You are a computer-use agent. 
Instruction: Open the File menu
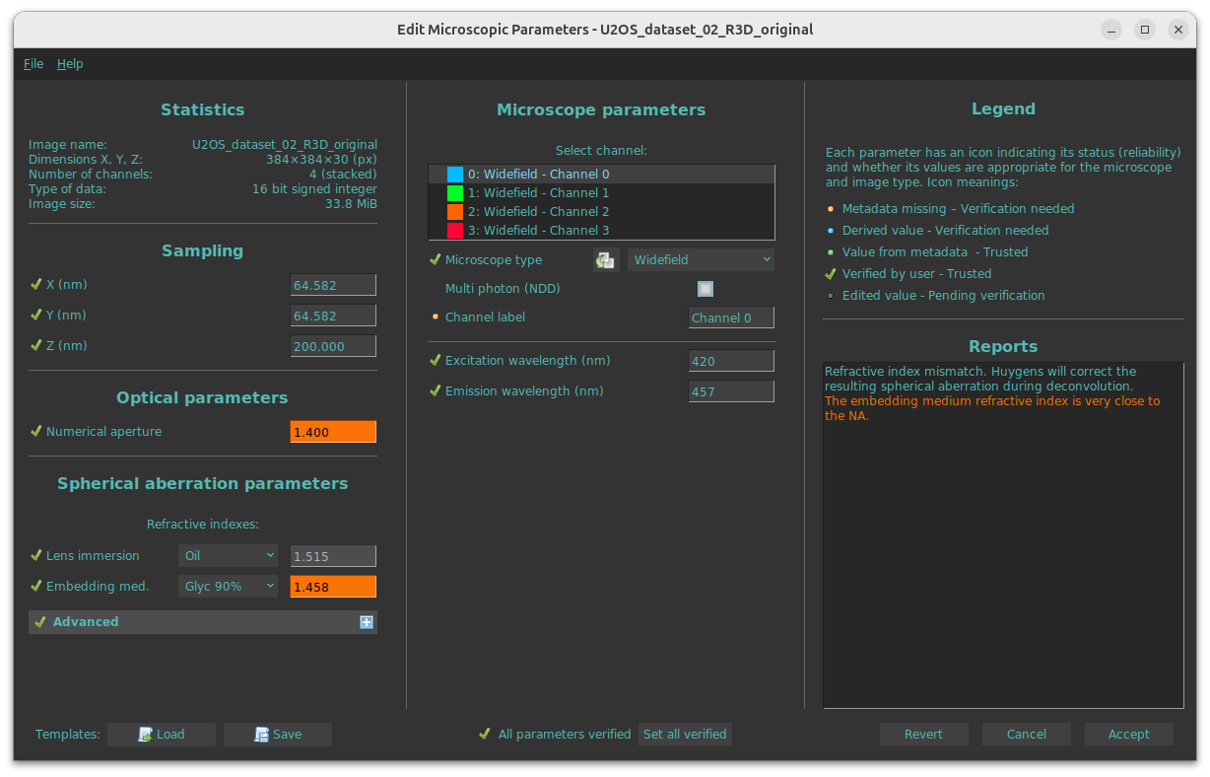[34, 64]
